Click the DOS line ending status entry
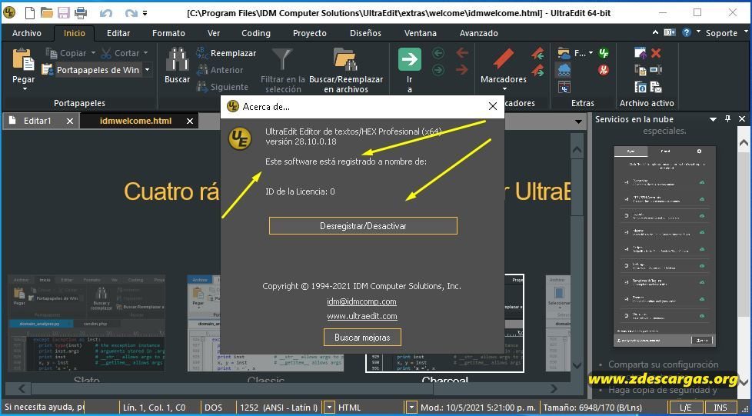The image size is (752, 416). (x=214, y=408)
